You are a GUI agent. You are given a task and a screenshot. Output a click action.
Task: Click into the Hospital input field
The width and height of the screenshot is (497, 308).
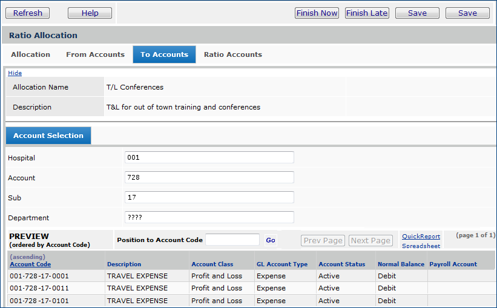coord(209,157)
